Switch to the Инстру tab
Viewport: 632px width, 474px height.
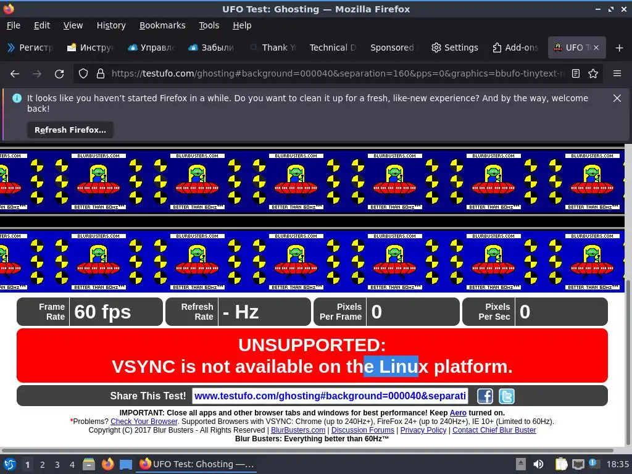(91, 48)
